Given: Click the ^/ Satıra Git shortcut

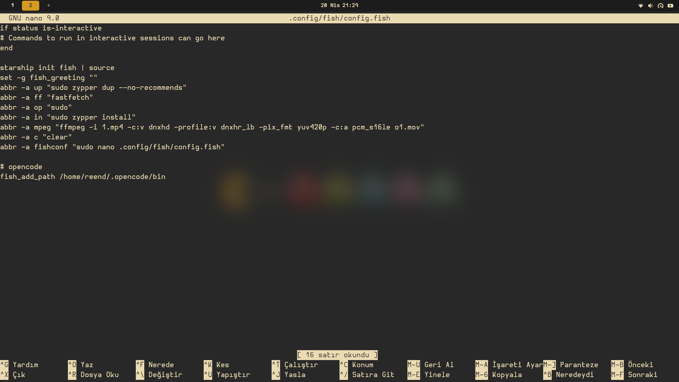Looking at the screenshot, I should point(367,375).
